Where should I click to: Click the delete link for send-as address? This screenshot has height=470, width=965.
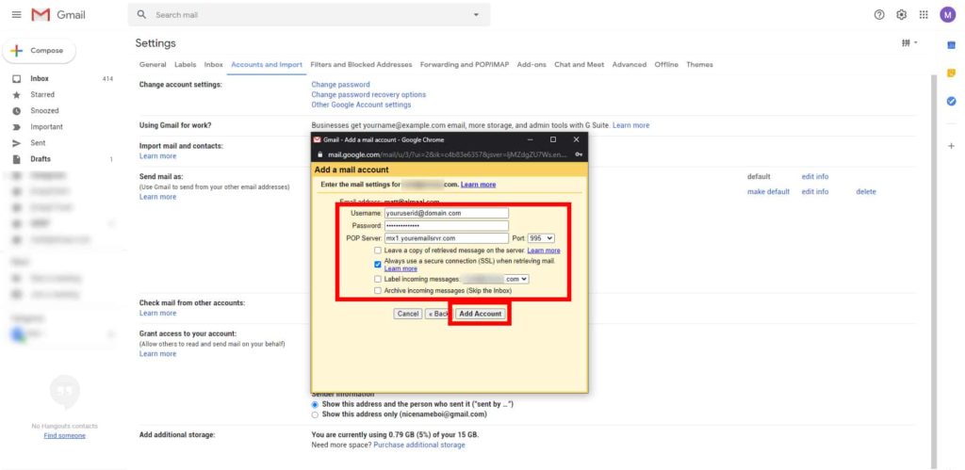click(x=866, y=192)
